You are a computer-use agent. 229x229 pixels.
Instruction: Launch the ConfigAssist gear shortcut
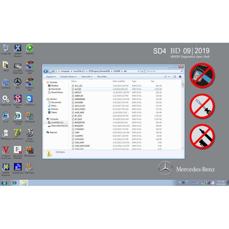[x=6, y=99]
